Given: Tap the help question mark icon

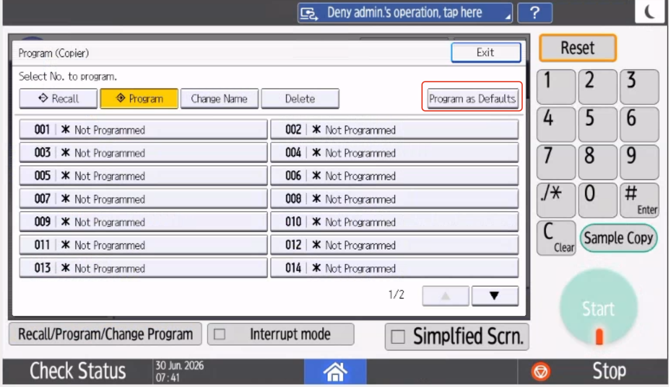Looking at the screenshot, I should click(x=535, y=13).
